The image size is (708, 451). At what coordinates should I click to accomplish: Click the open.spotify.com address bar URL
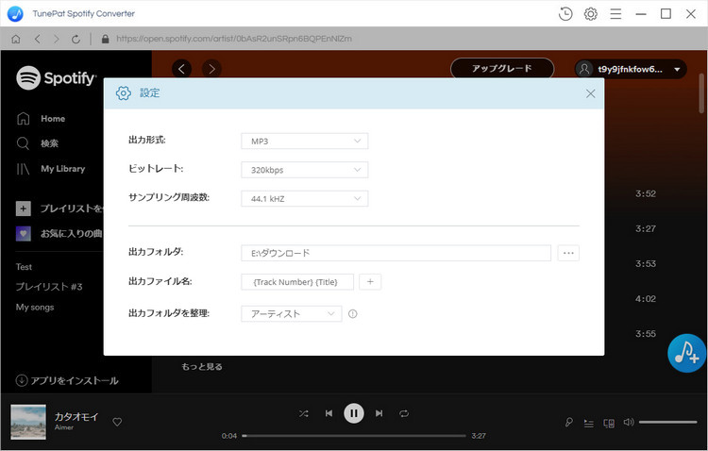pos(233,39)
